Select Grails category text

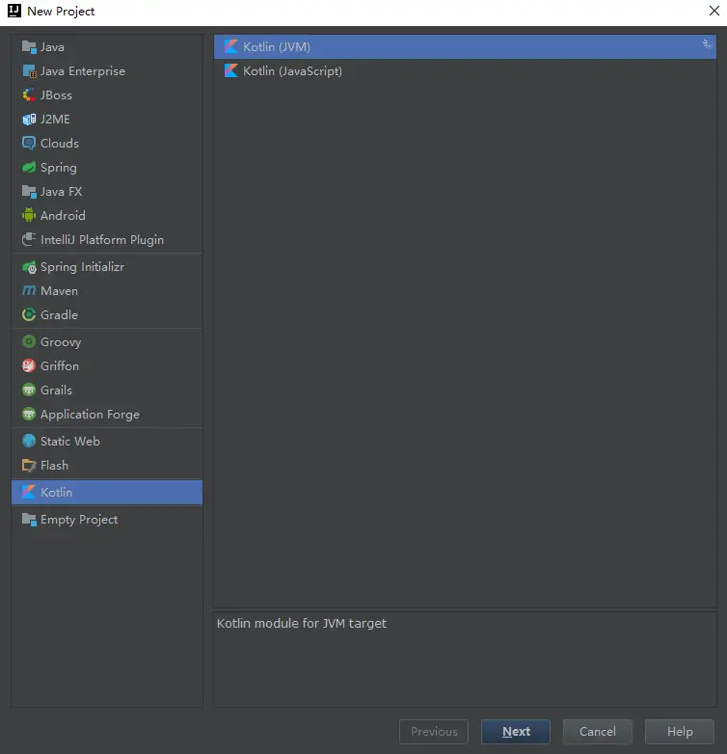click(56, 390)
